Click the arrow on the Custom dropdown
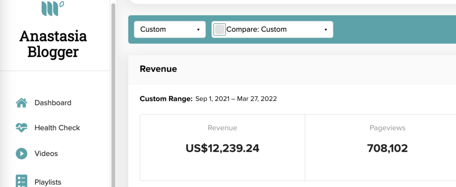 click(198, 30)
